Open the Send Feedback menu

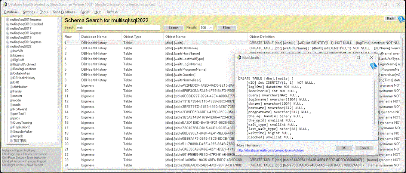pyautogui.click(x=64, y=12)
